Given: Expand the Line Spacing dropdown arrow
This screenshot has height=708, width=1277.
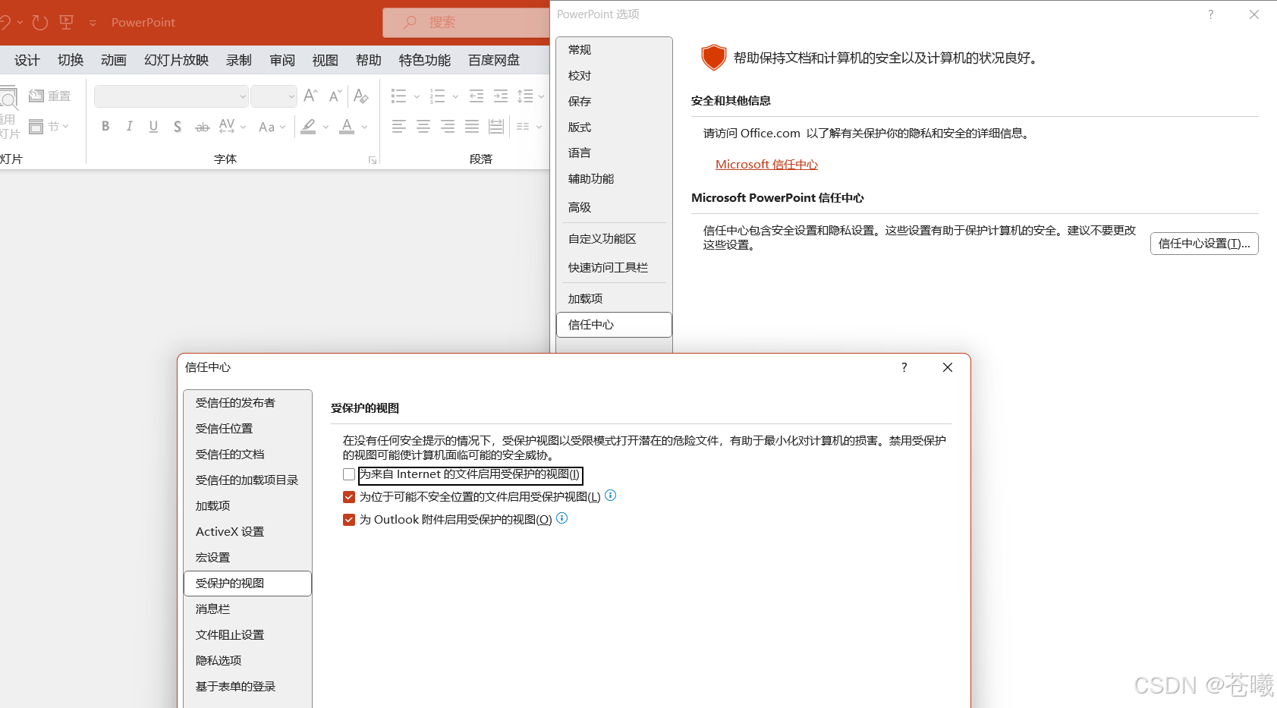Looking at the screenshot, I should [541, 96].
